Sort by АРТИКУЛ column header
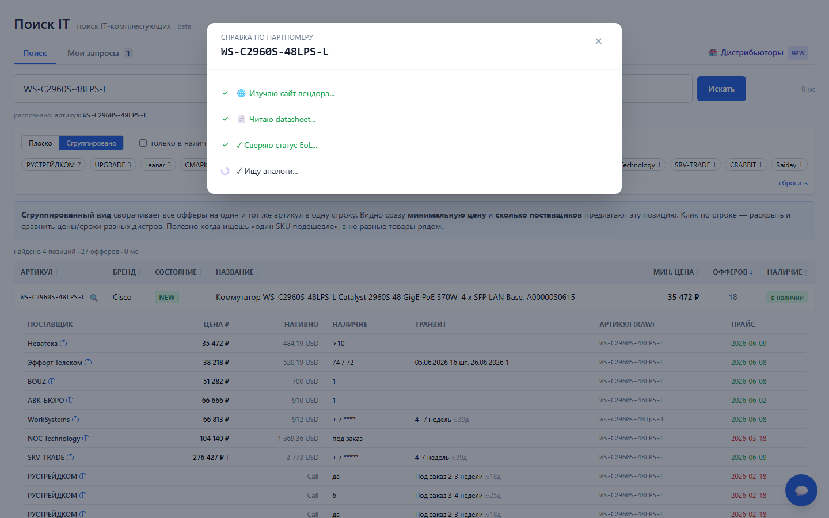The image size is (829, 518). point(39,272)
